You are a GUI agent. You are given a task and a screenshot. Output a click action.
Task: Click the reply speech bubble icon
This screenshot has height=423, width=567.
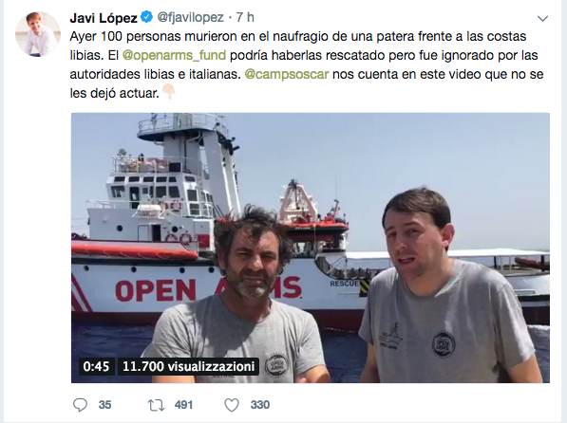[x=80, y=405]
